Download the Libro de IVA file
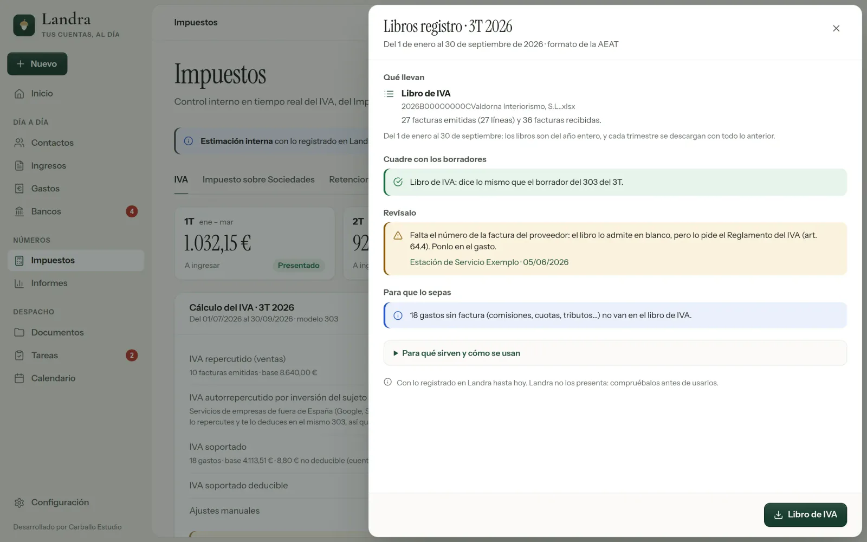 tap(805, 515)
